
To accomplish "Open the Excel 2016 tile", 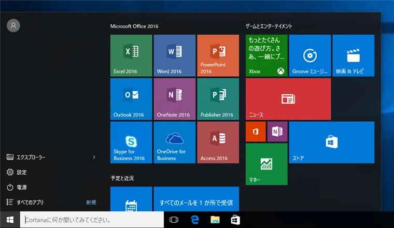I will (131, 55).
